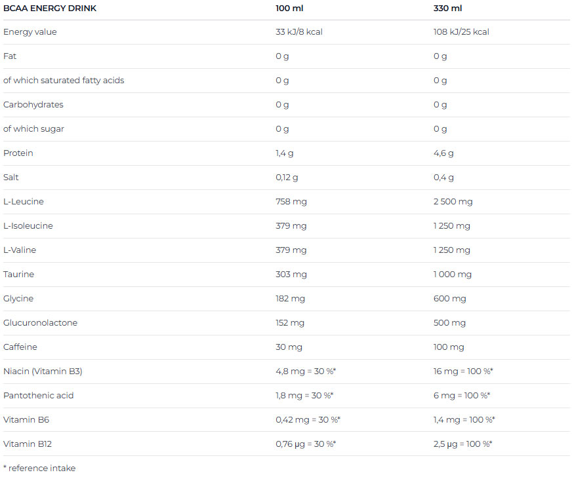Viewport: 572px width, 477px height.
Task: Click the Caffeine value "100 mg"
Action: click(x=449, y=347)
